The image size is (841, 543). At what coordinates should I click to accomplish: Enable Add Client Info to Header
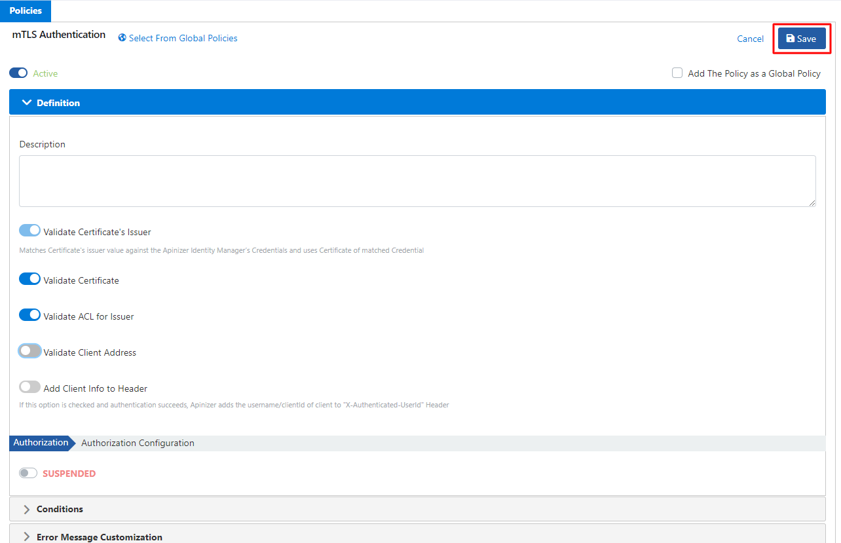tap(29, 387)
